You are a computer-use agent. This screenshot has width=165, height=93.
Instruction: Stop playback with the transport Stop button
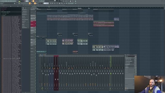[23, 1]
